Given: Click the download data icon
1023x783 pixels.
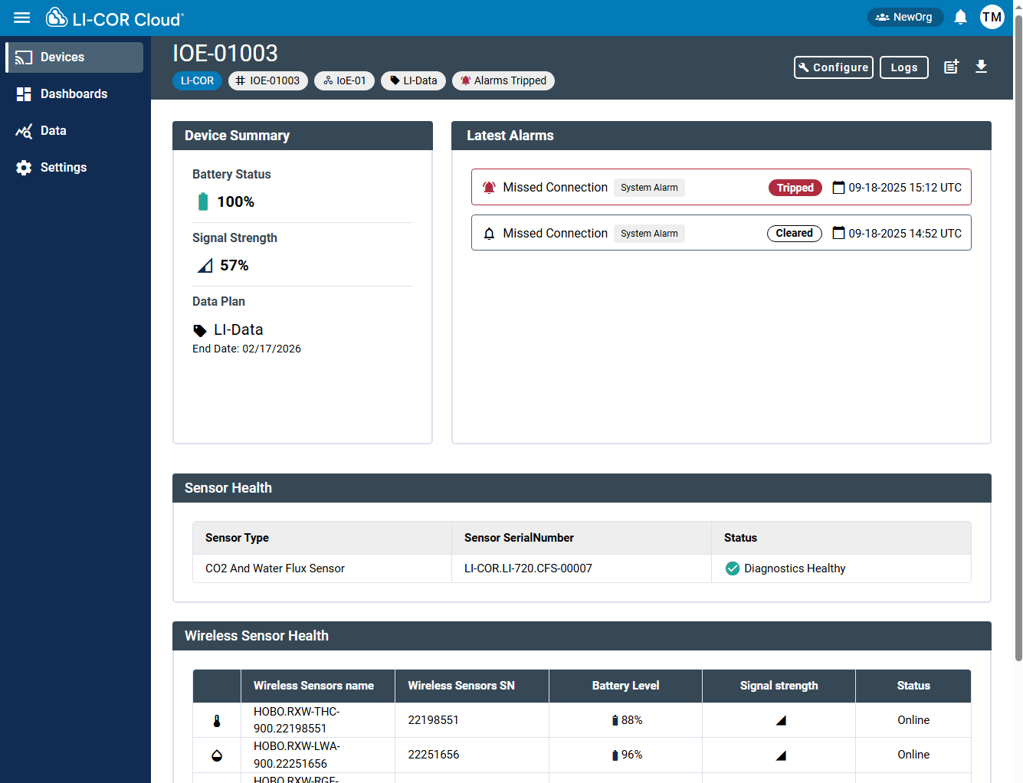Looking at the screenshot, I should (x=981, y=67).
